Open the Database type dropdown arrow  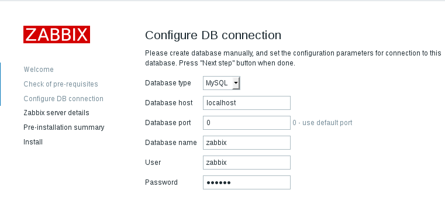click(236, 83)
